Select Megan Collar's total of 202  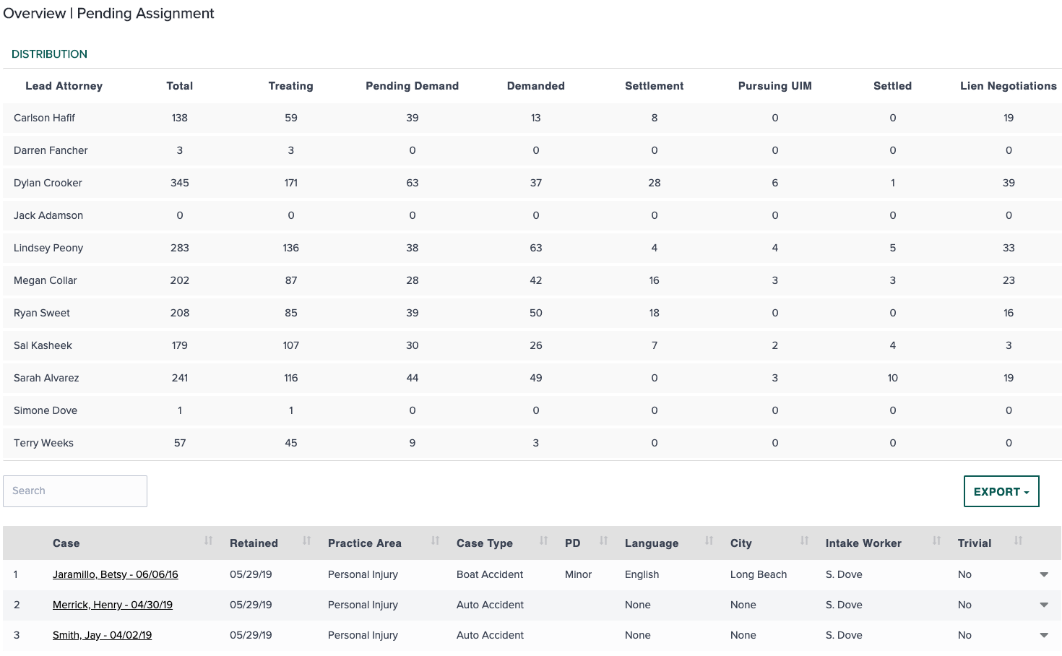[180, 280]
